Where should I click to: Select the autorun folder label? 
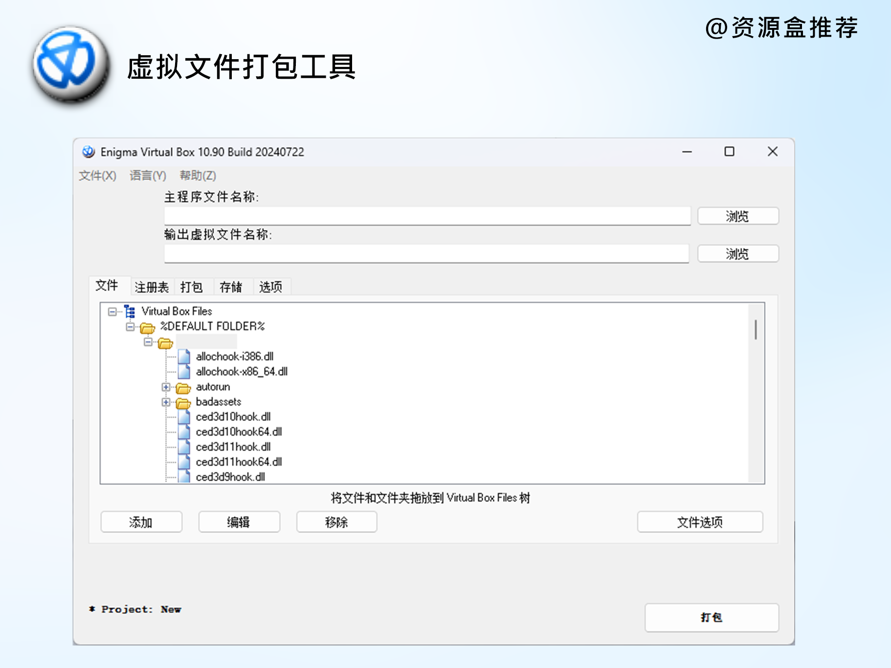click(213, 387)
